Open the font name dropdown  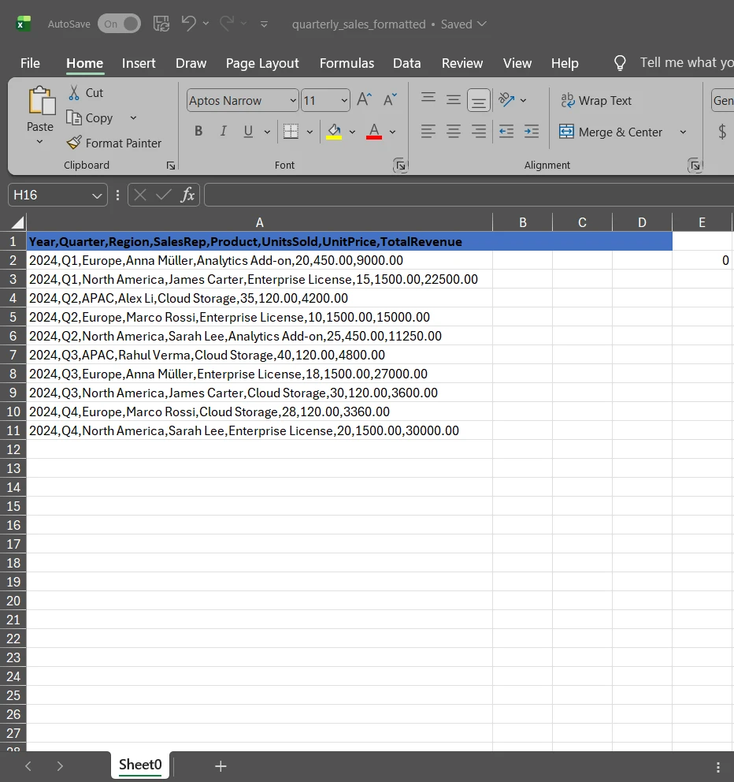(293, 100)
